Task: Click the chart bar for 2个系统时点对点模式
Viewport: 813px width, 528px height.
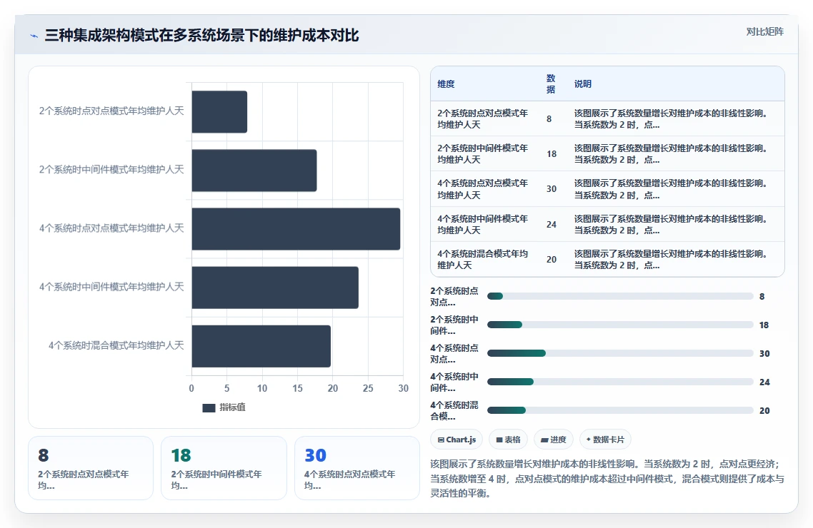Action: pos(219,112)
